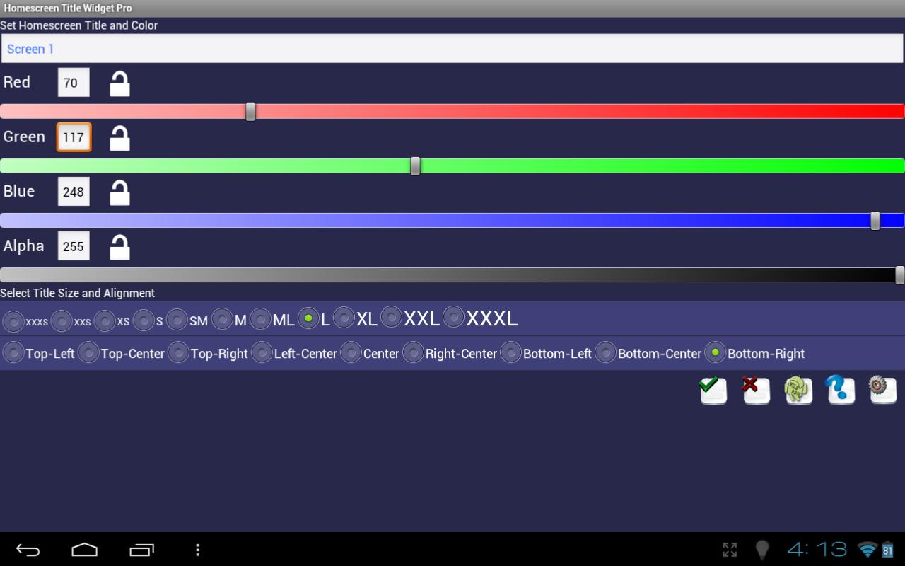Tap the Android home navigation button

[x=84, y=550]
